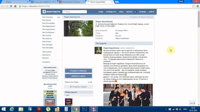The image size is (200, 112).
Task: Open сообщества in the header menu
Action: click(111, 12)
